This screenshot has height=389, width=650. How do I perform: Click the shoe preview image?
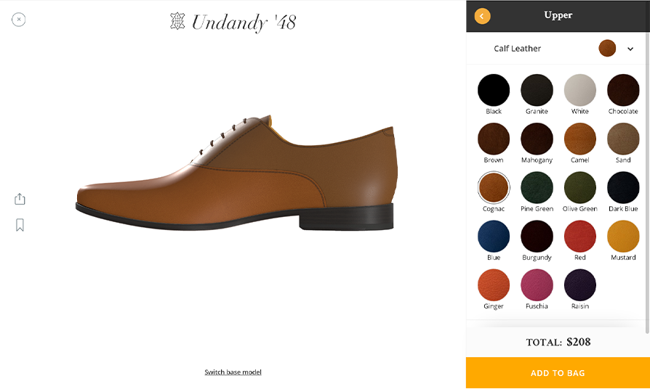click(x=236, y=174)
